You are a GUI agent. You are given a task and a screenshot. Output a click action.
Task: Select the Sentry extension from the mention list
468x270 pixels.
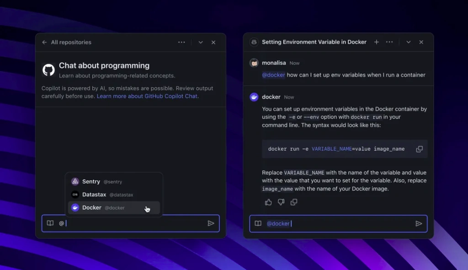[x=114, y=182]
